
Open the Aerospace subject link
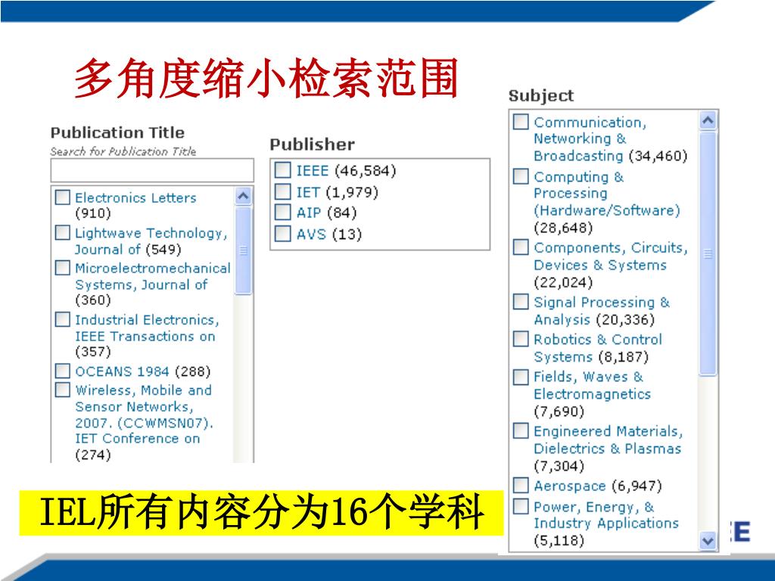[569, 486]
